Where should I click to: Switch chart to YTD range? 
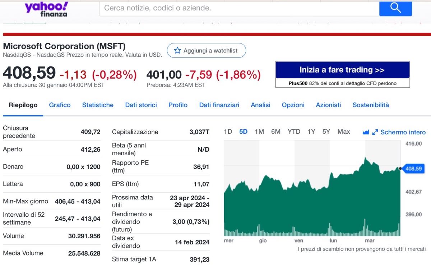coord(294,132)
